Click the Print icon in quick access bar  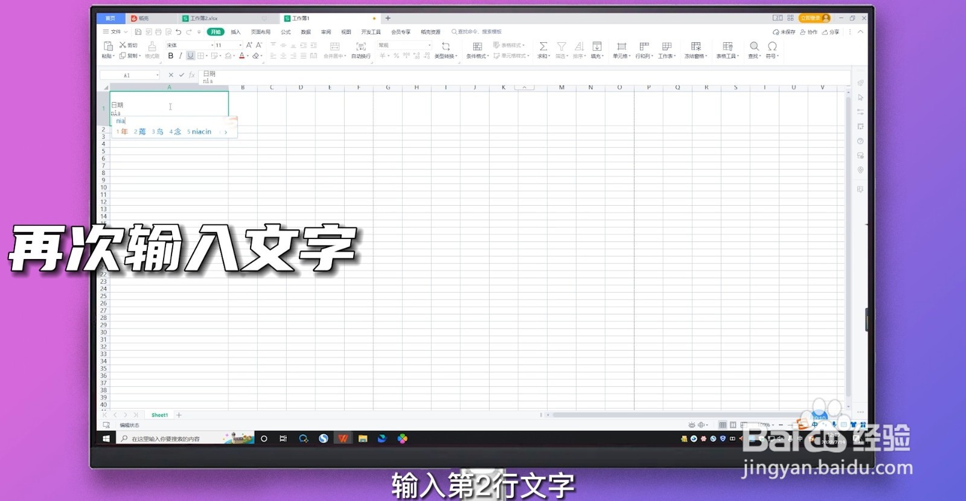158,32
